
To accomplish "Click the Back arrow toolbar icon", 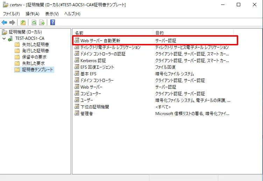I will point(4,22).
